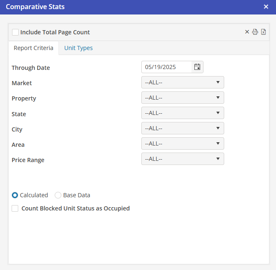Open the Through Date calendar picker
The height and width of the screenshot is (270, 276).
(197, 67)
